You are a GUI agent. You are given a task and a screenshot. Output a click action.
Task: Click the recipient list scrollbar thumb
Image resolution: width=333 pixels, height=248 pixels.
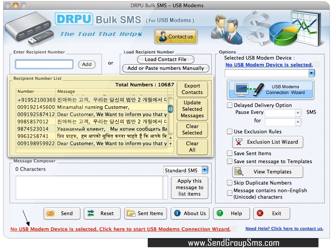pyautogui.click(x=170, y=109)
